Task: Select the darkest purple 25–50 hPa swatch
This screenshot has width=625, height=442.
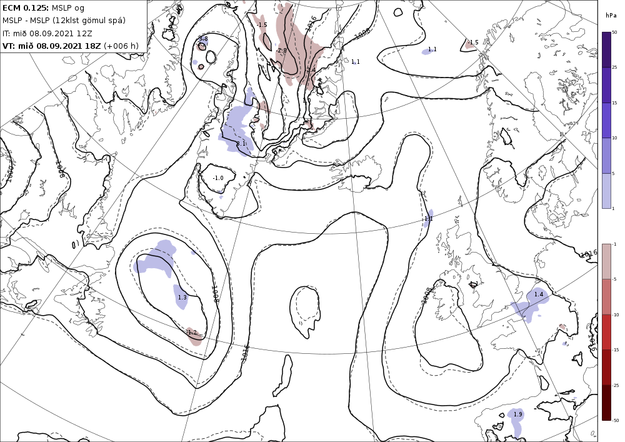Action: 606,49
